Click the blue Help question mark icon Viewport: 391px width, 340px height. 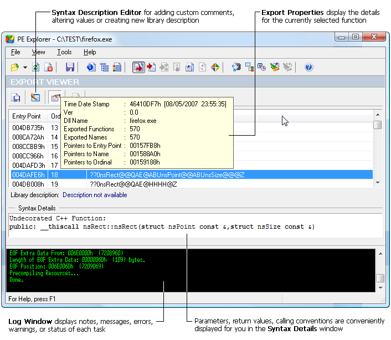[x=309, y=68]
